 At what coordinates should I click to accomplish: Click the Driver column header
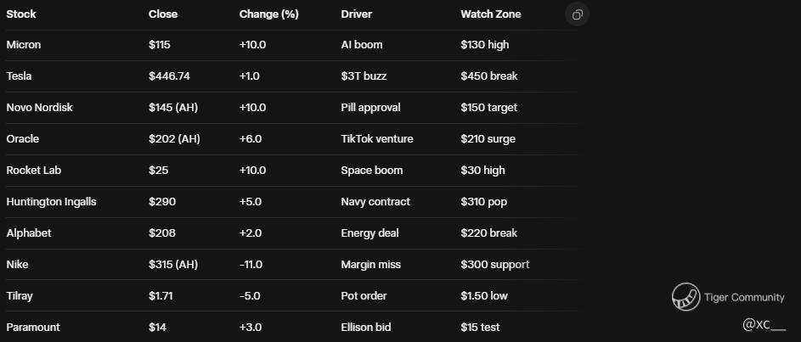point(356,14)
